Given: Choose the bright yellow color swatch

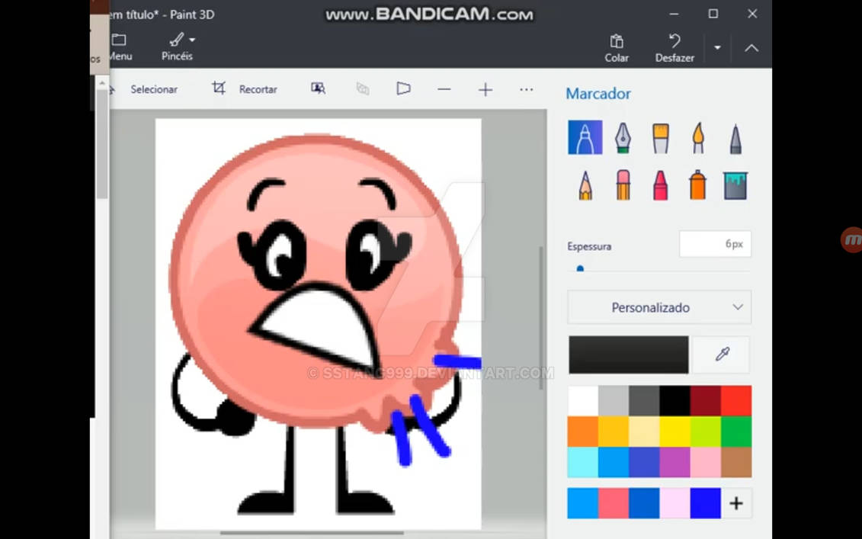Looking at the screenshot, I should [675, 432].
